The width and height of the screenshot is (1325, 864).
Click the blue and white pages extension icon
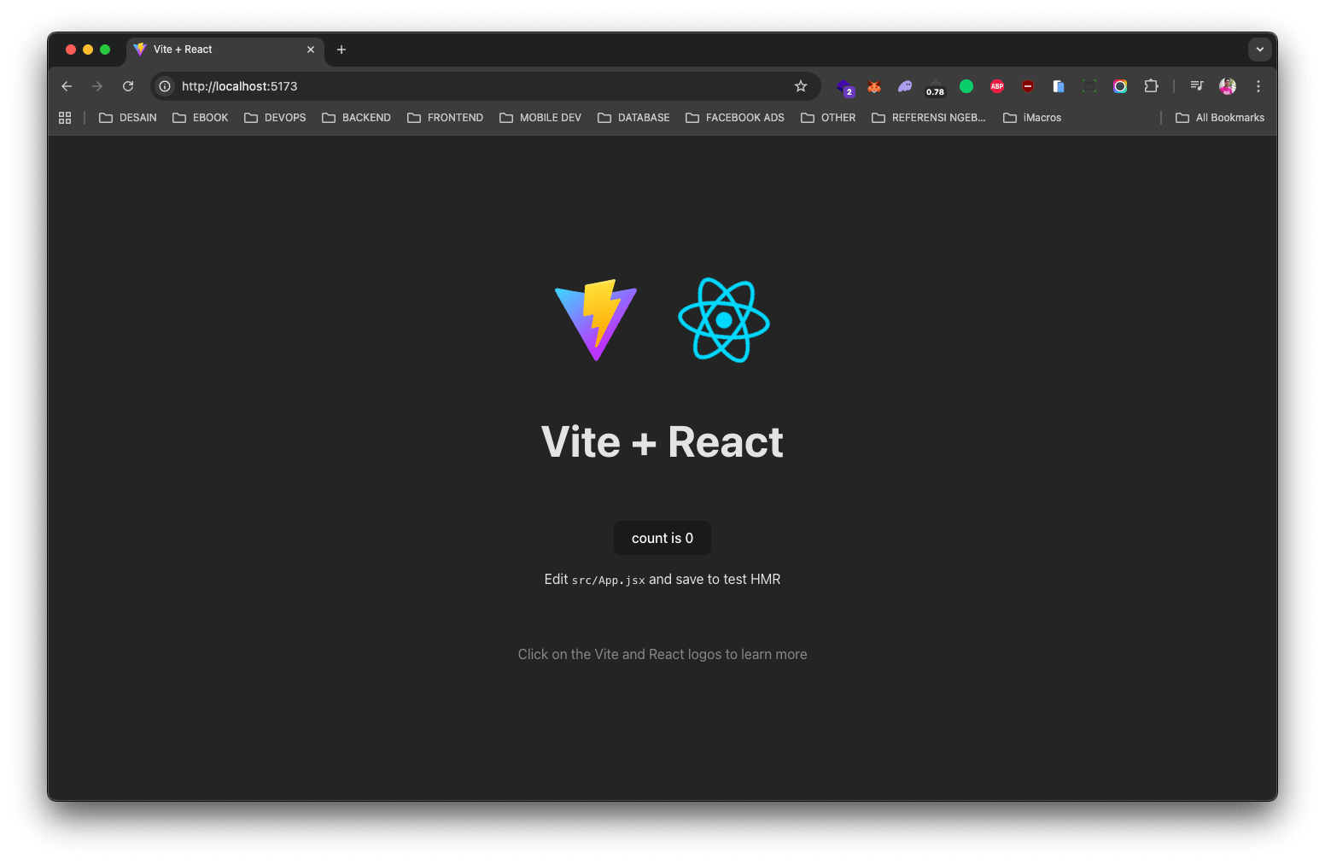pos(1059,86)
